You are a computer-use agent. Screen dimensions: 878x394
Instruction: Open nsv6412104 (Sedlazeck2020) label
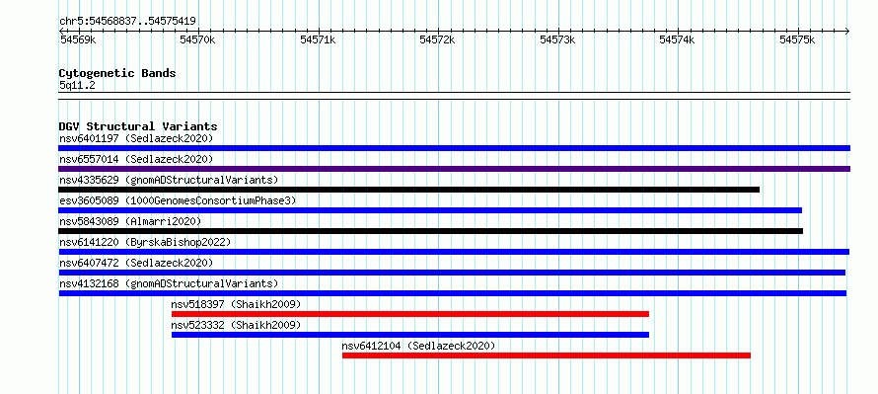pos(419,346)
